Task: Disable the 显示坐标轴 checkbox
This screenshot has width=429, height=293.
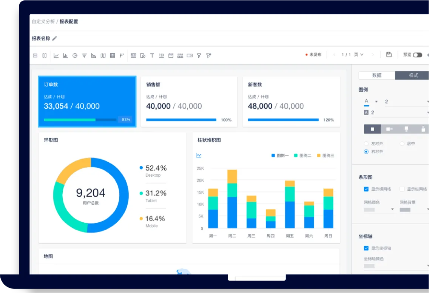Action: pyautogui.click(x=366, y=248)
